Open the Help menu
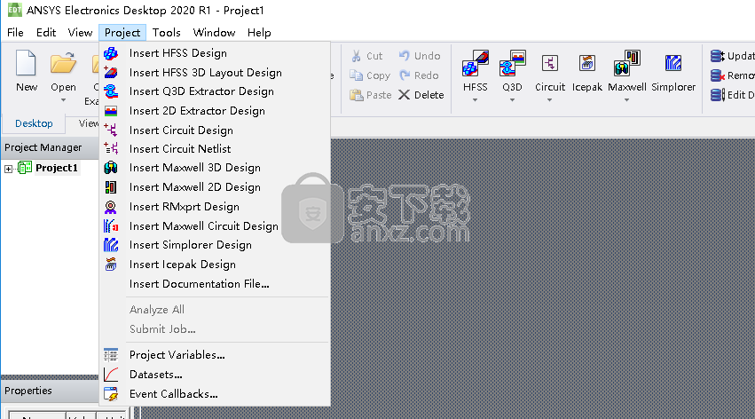 pos(259,33)
